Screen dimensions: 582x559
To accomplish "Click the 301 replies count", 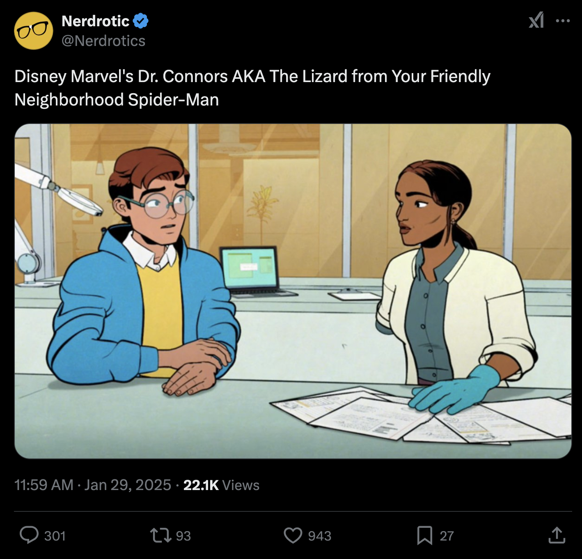I will click(55, 536).
